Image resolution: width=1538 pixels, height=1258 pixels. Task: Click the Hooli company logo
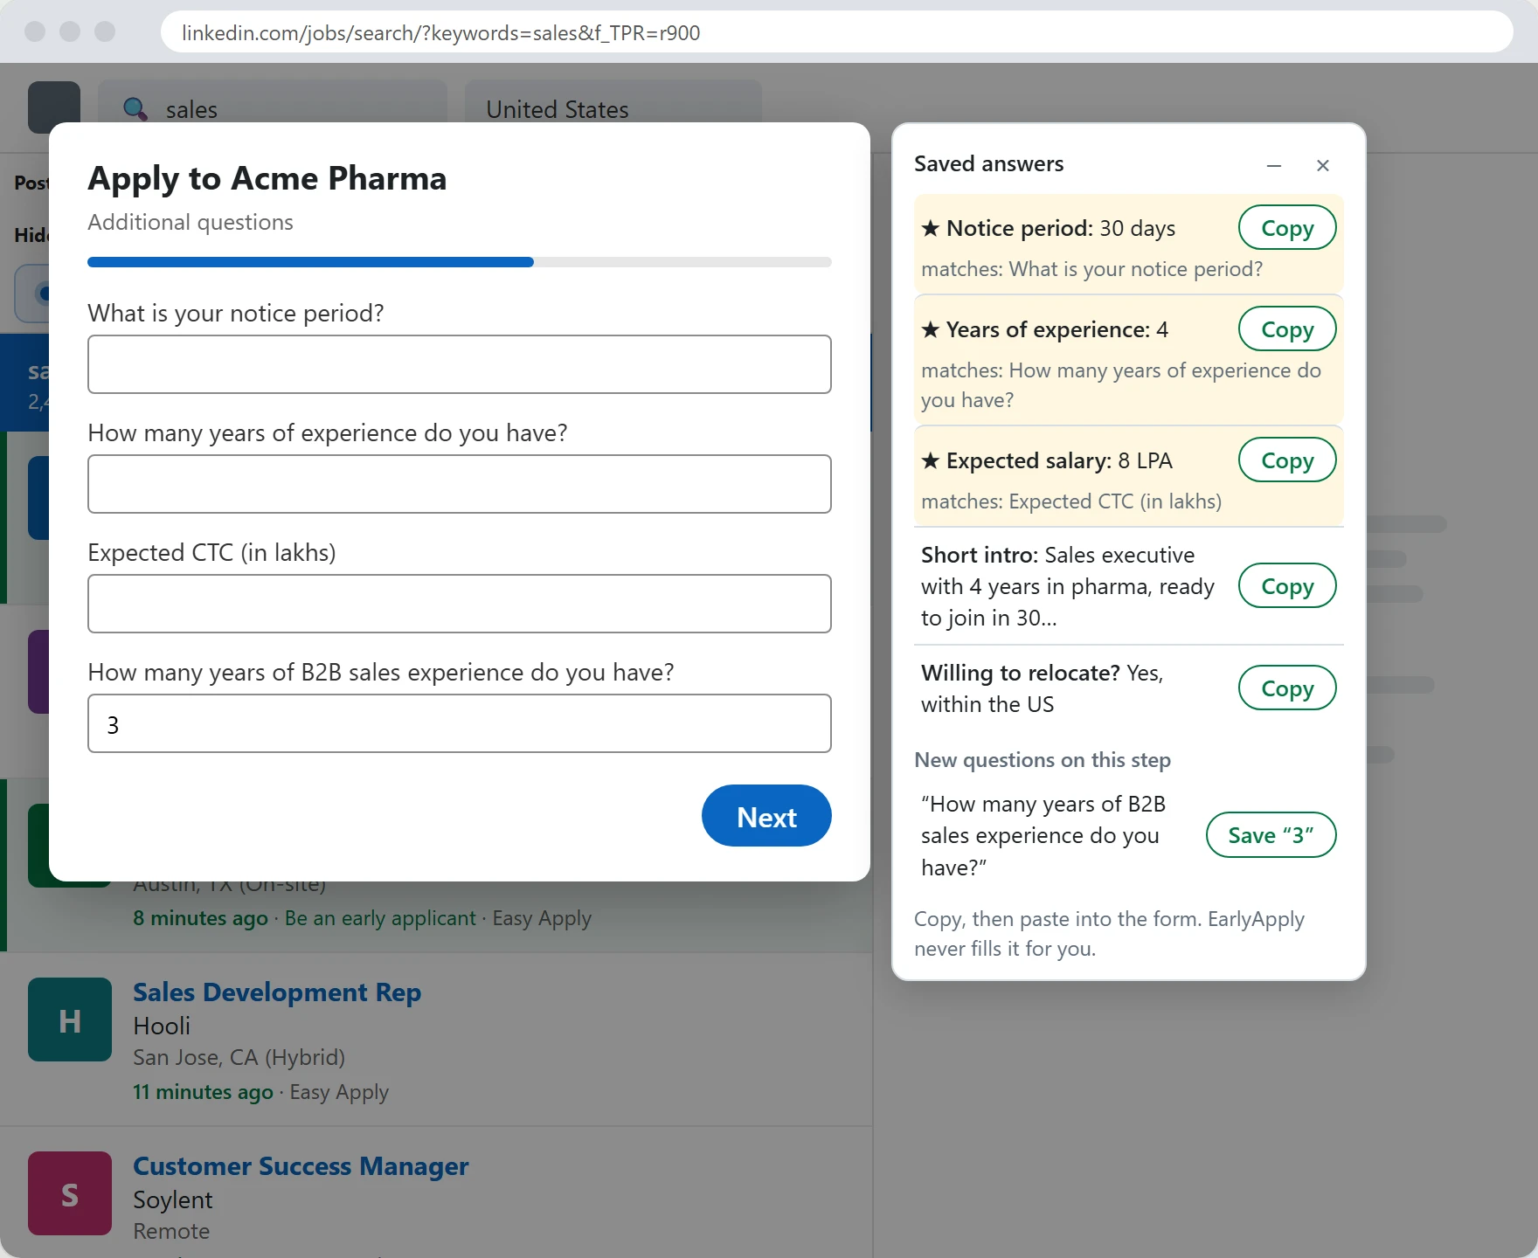click(x=70, y=1020)
